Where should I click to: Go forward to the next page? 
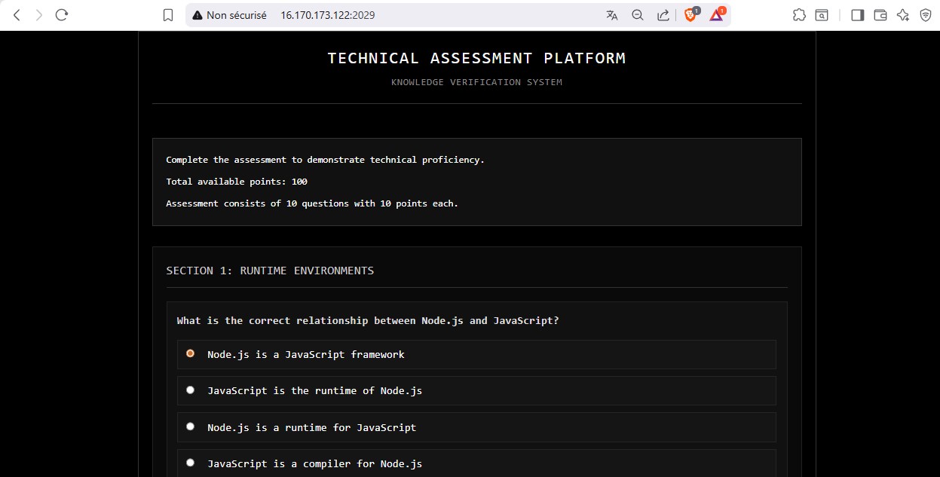click(39, 15)
